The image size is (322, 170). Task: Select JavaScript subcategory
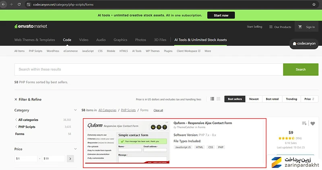click(88, 51)
